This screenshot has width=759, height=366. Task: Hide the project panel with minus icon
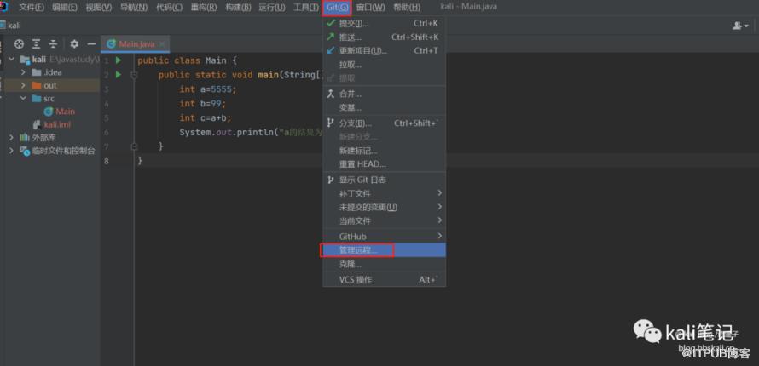[91, 44]
